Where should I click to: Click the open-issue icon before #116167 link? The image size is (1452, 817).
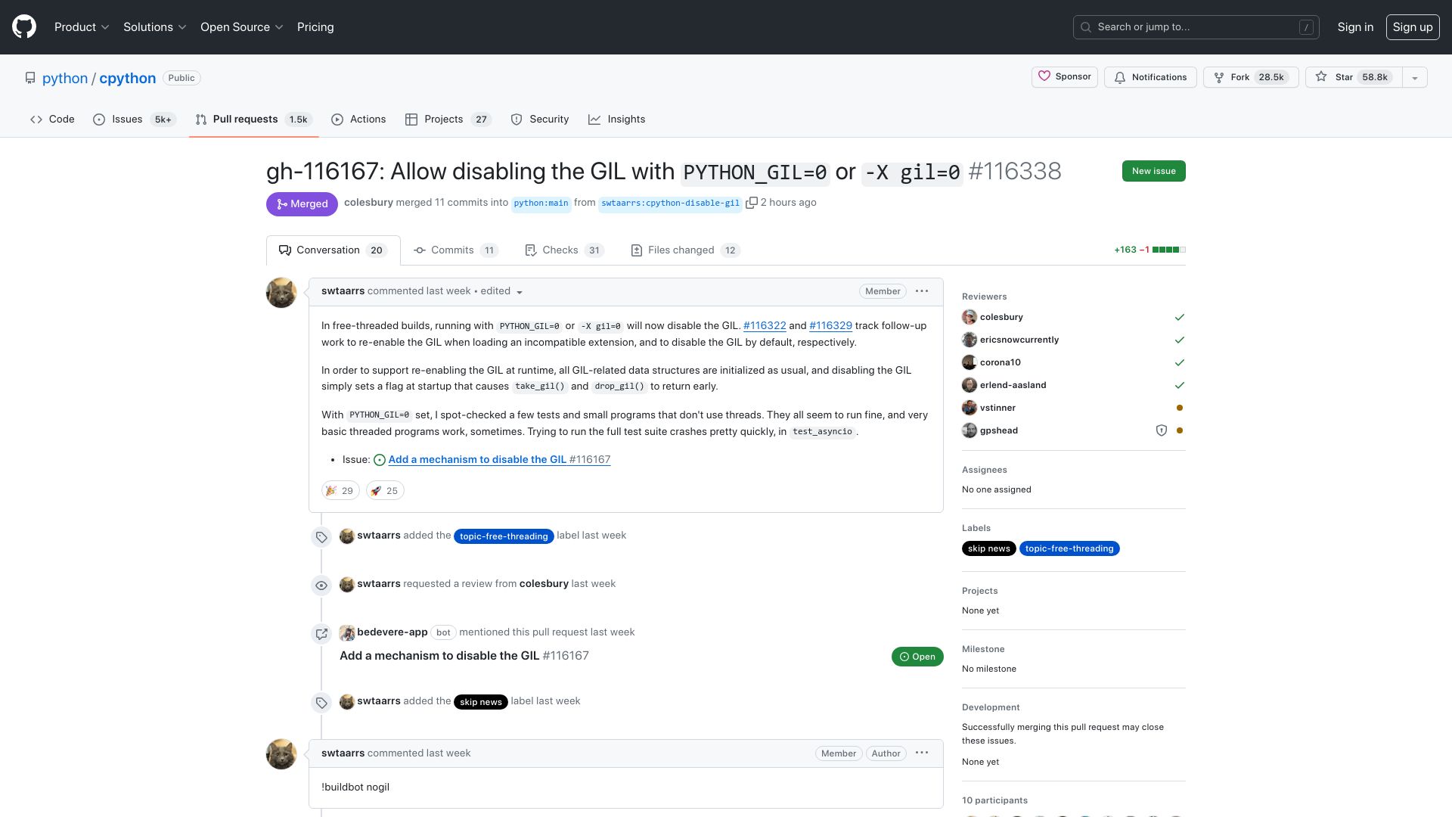tap(380, 460)
